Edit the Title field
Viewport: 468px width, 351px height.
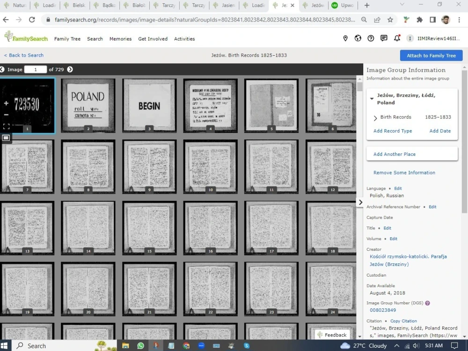click(387, 228)
